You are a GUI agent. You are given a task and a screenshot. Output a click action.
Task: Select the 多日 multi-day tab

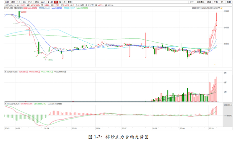(x=13, y=2)
